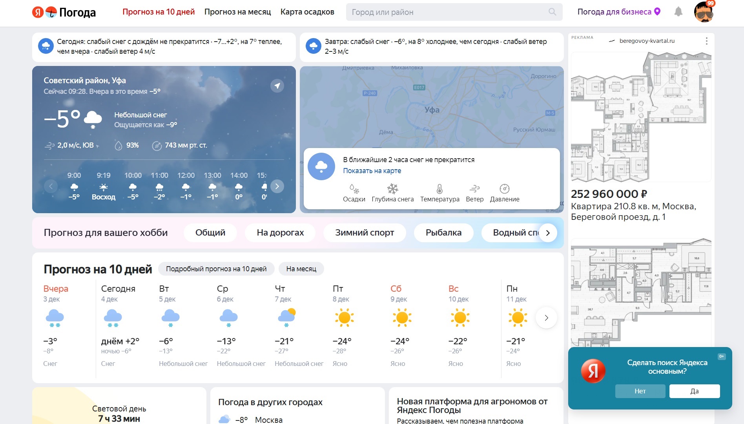Viewport: 744px width, 424px height.
Task: Click the tomorrow summary cloud icon
Action: [314, 46]
